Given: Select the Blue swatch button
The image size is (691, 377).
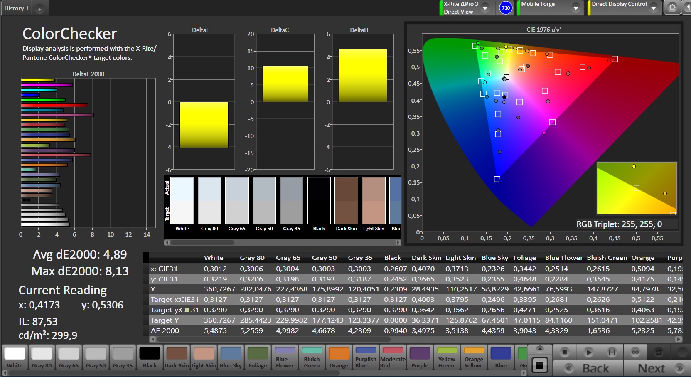Looking at the screenshot, I should (501, 357).
